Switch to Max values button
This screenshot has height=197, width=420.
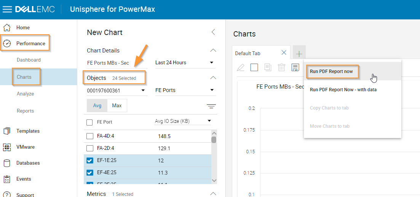[x=117, y=106]
